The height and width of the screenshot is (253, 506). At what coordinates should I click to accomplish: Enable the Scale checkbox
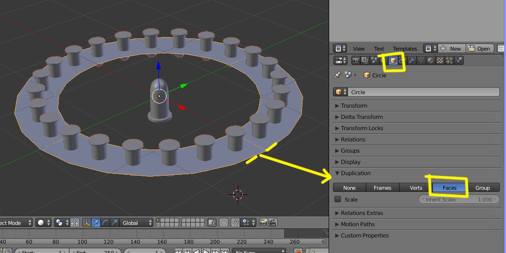(x=338, y=199)
